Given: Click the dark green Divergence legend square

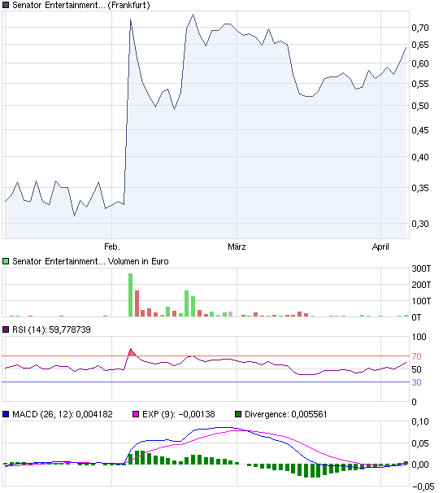Looking at the screenshot, I should click(x=238, y=414).
